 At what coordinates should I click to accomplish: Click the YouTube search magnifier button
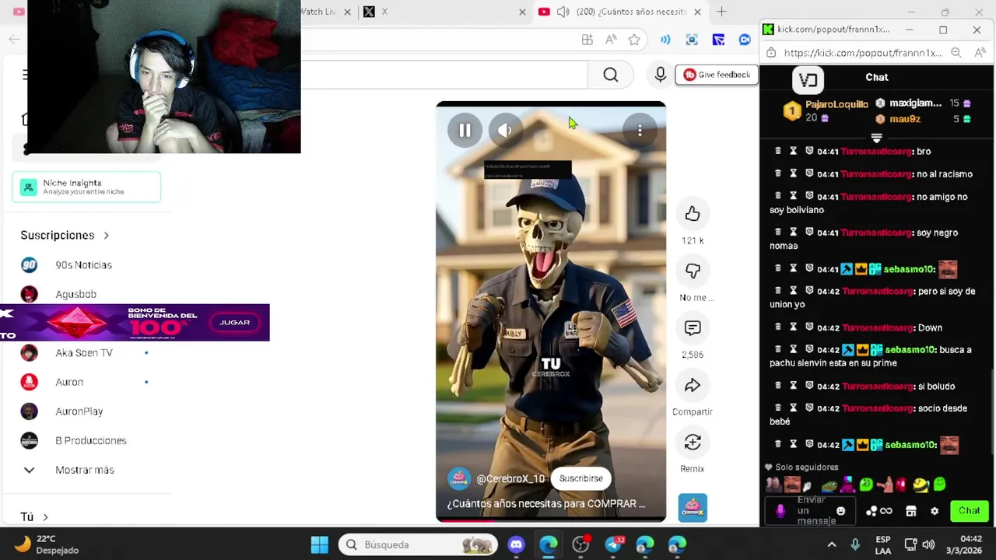(611, 75)
